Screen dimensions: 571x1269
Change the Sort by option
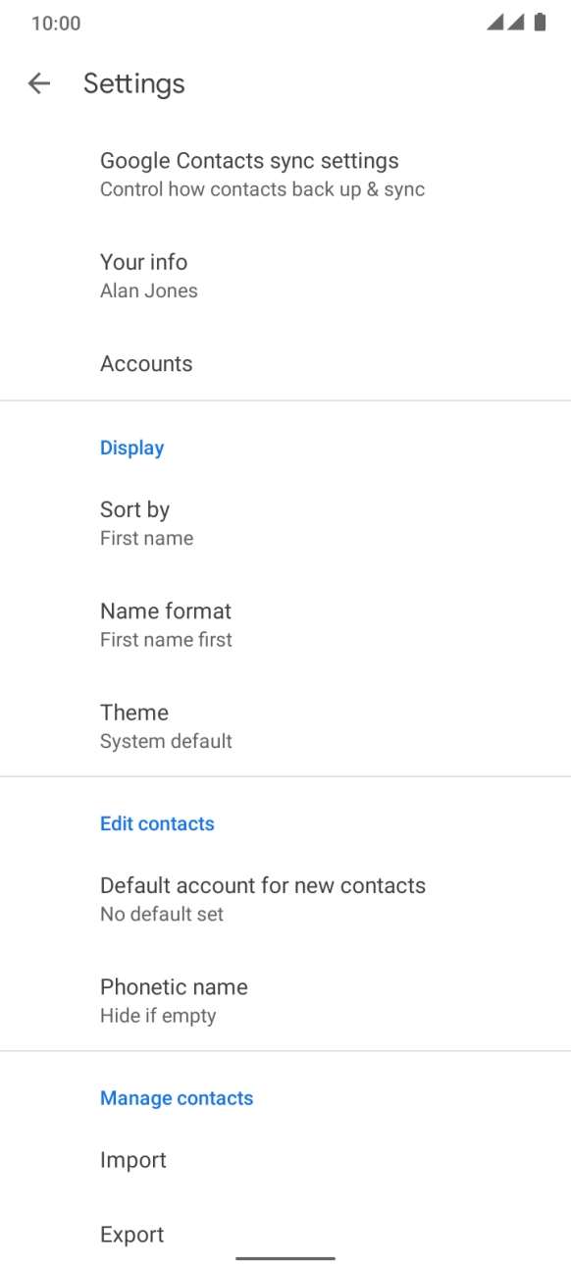(x=285, y=523)
